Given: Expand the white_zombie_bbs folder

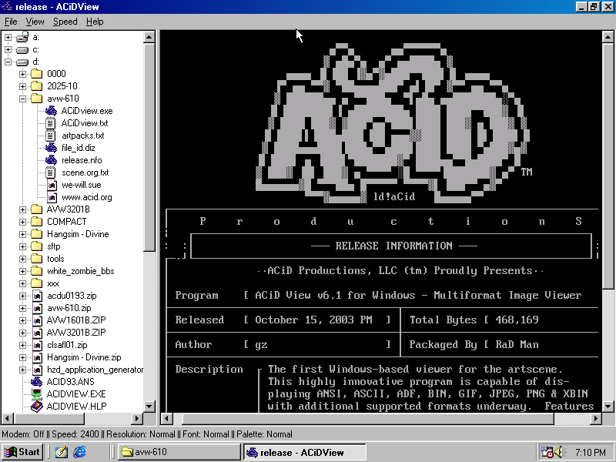Looking at the screenshot, I should point(22,271).
